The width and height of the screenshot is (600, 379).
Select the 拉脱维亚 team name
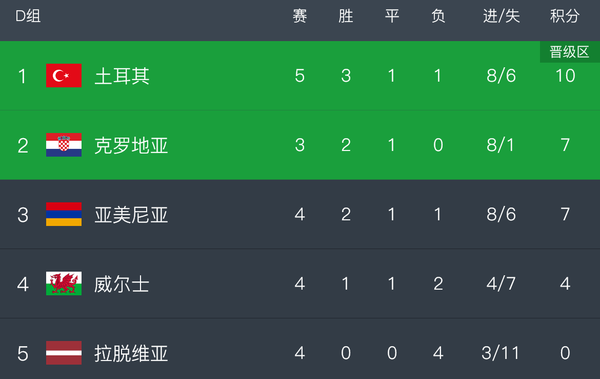[131, 353]
